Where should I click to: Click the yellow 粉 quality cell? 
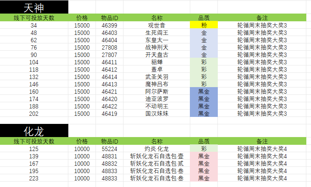pos(204,25)
